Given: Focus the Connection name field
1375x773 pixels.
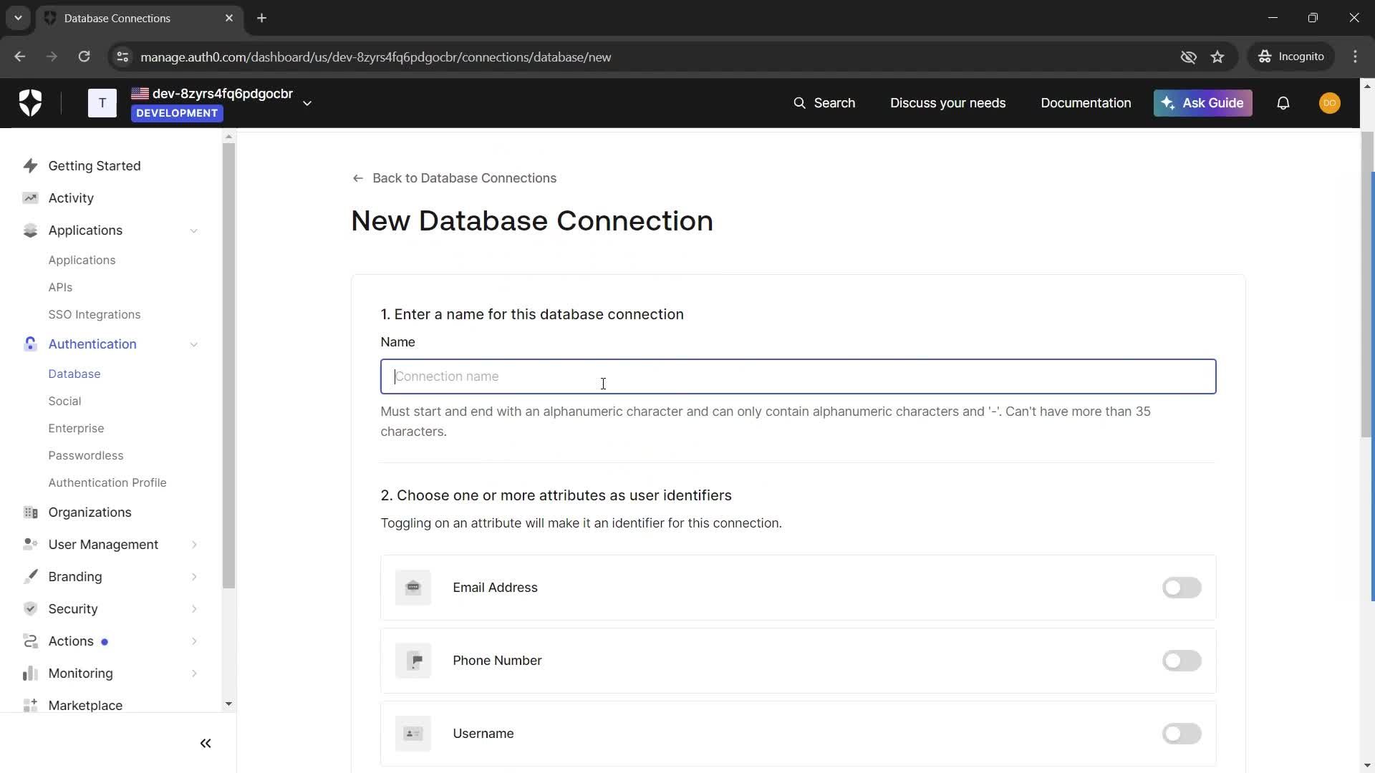Looking at the screenshot, I should [x=798, y=376].
